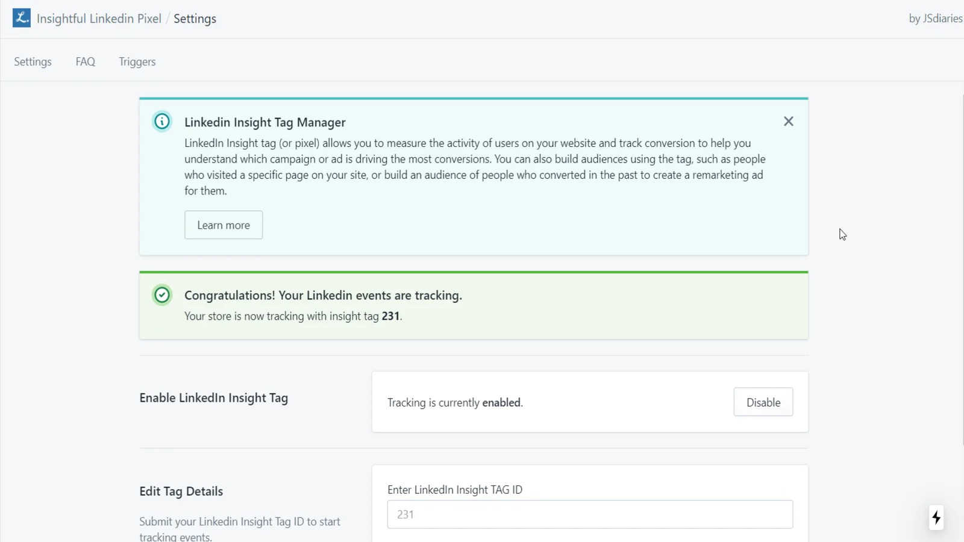
Task: Click the green checkmark success icon
Action: (x=162, y=295)
